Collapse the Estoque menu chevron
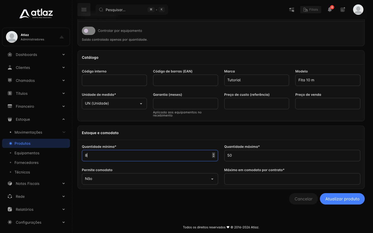373x233 pixels. point(63,119)
